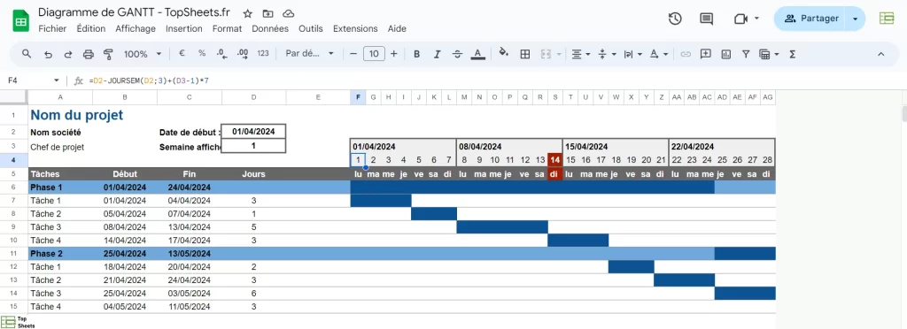The height and width of the screenshot is (329, 907).
Task: Collapse the toolbar with the chevron
Action: coord(881,54)
